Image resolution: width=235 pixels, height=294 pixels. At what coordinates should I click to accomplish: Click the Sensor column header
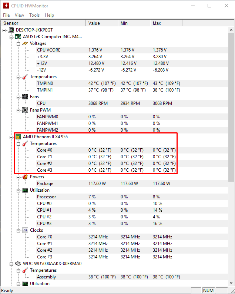[x=43, y=23]
